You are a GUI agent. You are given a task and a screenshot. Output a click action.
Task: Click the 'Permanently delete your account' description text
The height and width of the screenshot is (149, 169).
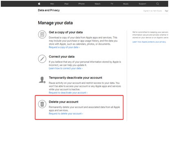click(84, 109)
